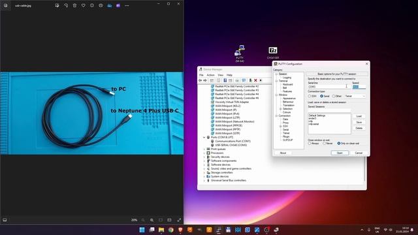Rotate the image in Photos toolbar

[x=66, y=5]
